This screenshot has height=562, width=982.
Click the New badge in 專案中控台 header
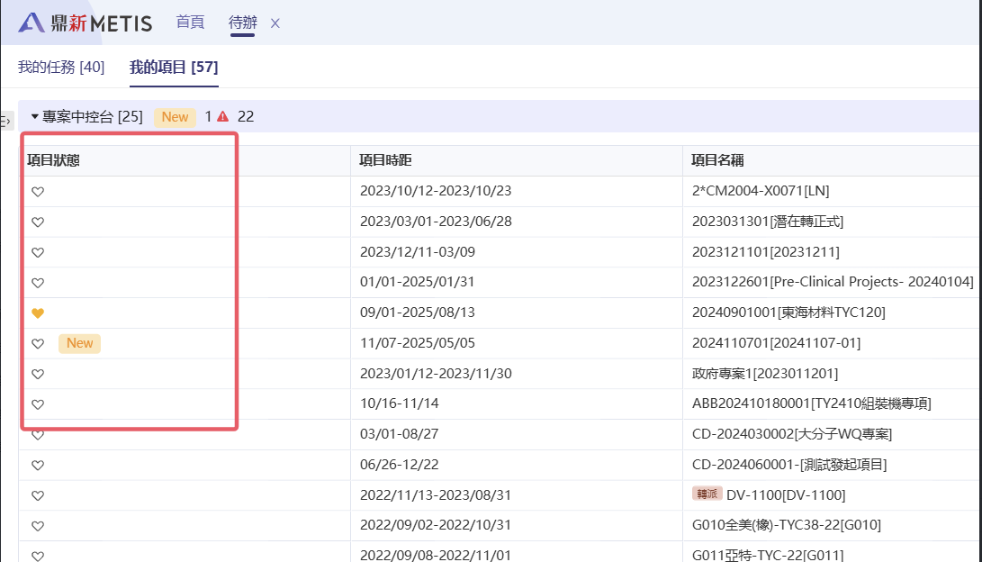(175, 117)
